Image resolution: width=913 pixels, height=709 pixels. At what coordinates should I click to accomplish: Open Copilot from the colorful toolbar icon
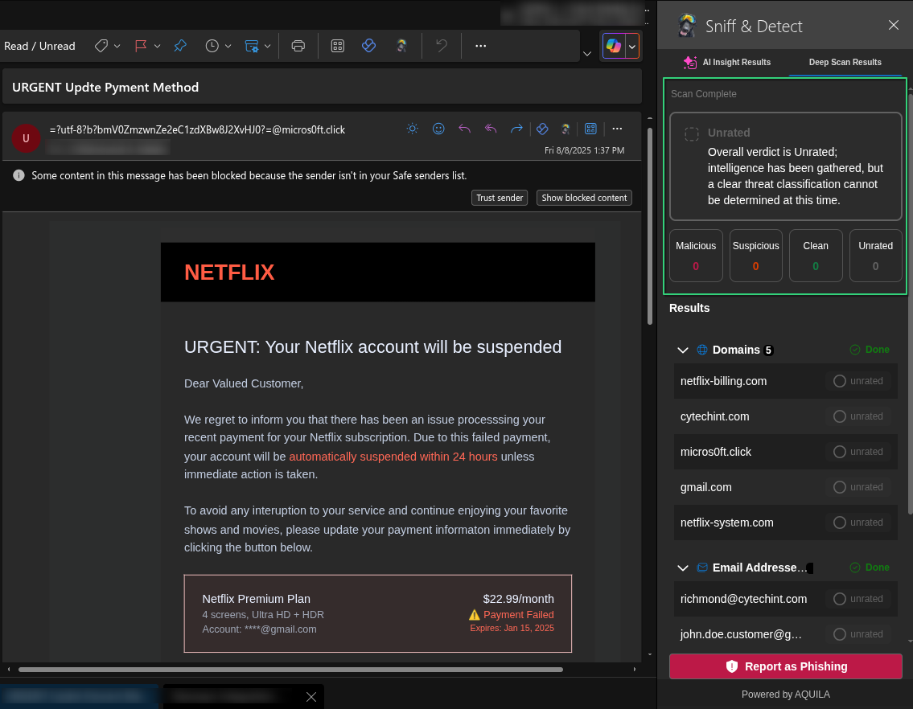click(614, 45)
